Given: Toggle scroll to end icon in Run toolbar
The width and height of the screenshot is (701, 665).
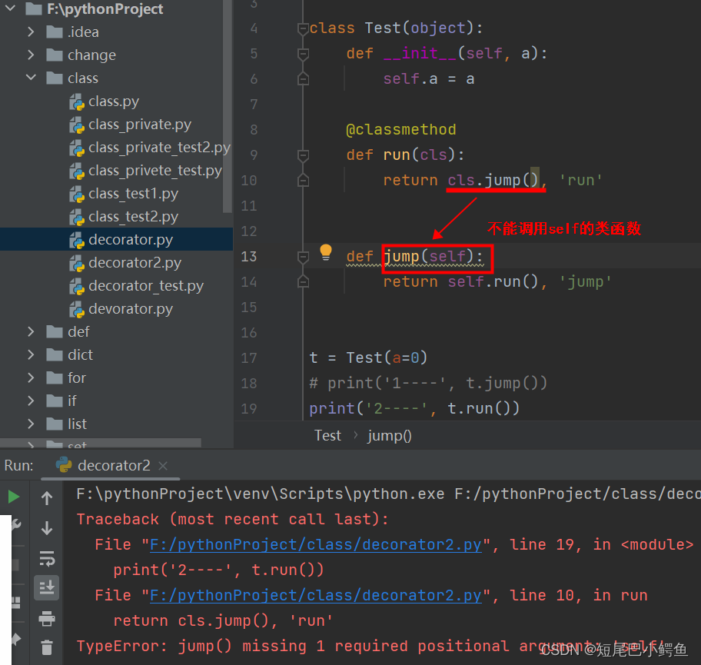Looking at the screenshot, I should [47, 587].
